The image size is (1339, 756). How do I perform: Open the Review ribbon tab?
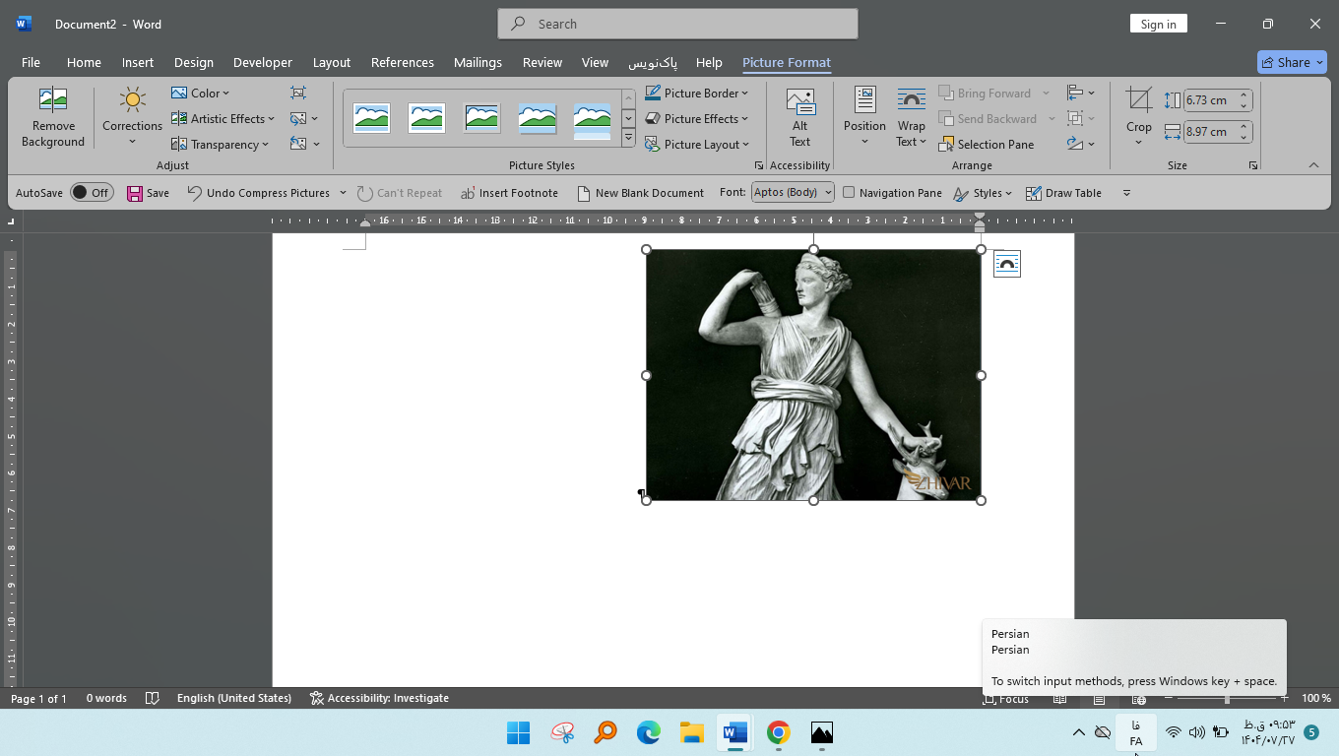542,62
